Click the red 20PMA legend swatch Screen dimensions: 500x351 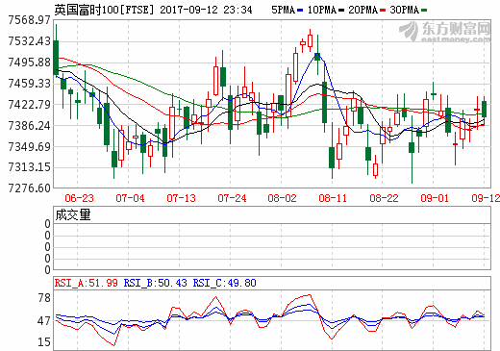[x=383, y=11]
